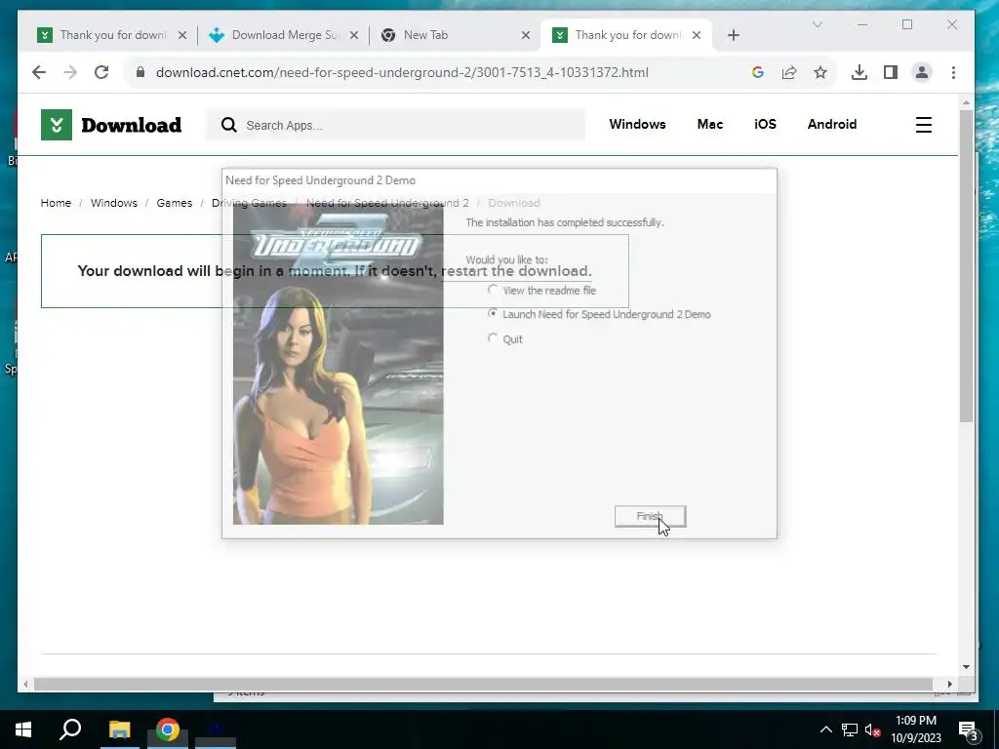Click the vertical scrollbar thumb
The image size is (999, 749).
[966, 266]
